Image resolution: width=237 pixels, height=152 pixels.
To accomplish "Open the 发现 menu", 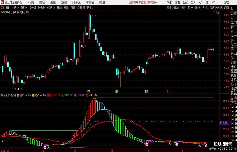I will tap(64, 2).
